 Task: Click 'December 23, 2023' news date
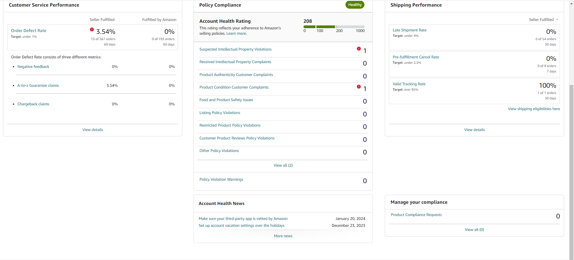click(348, 226)
